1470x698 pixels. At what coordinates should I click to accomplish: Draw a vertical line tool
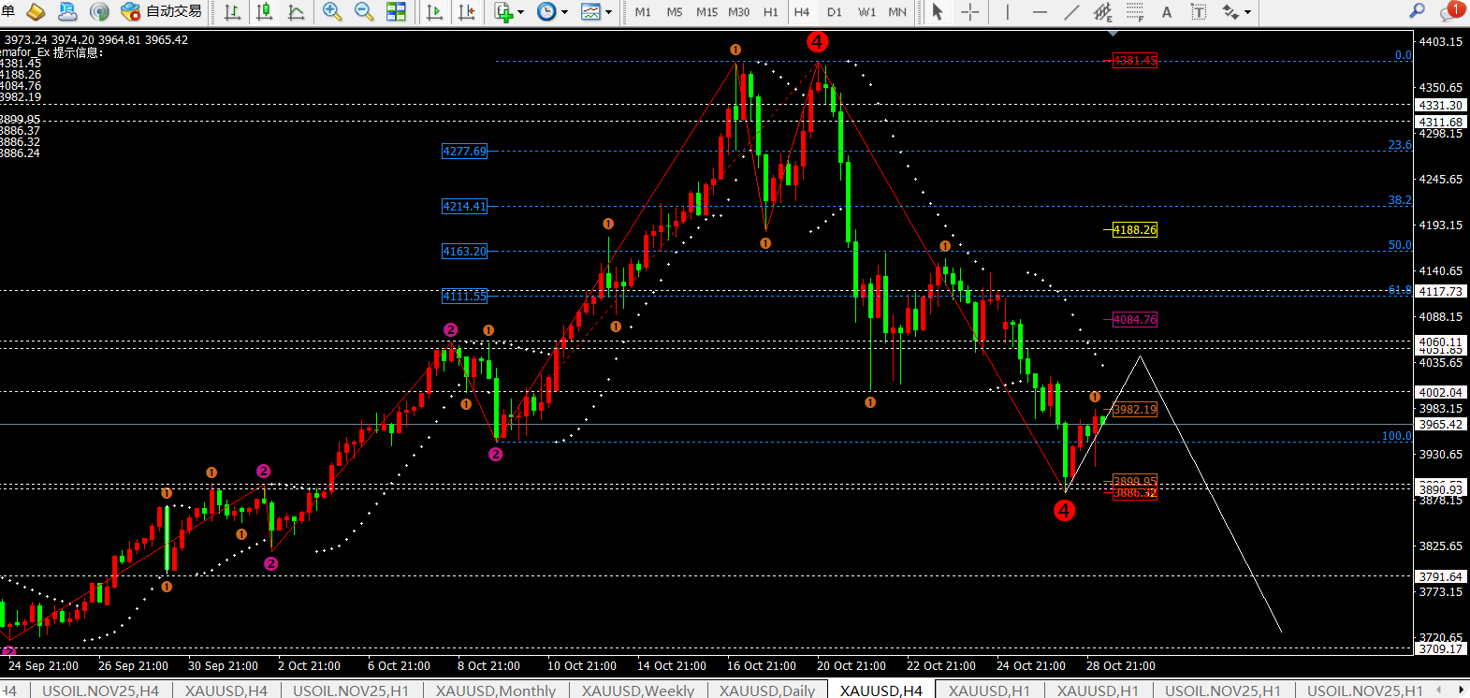[x=1008, y=12]
